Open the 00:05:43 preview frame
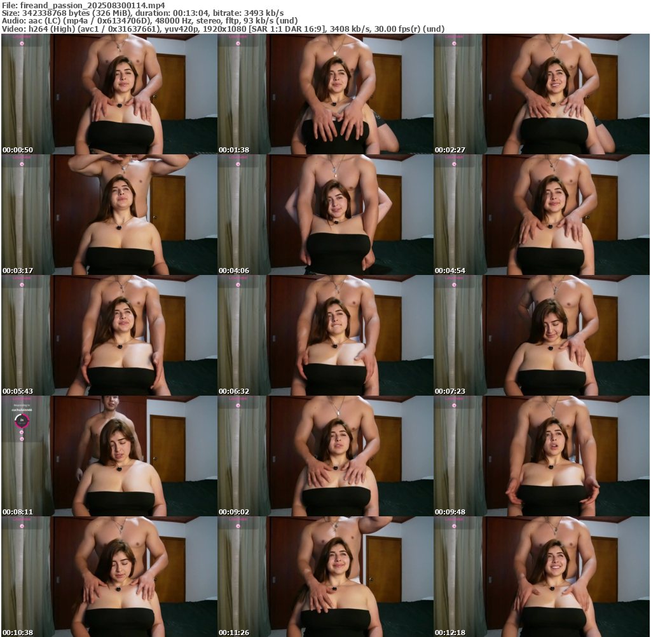 coord(109,335)
